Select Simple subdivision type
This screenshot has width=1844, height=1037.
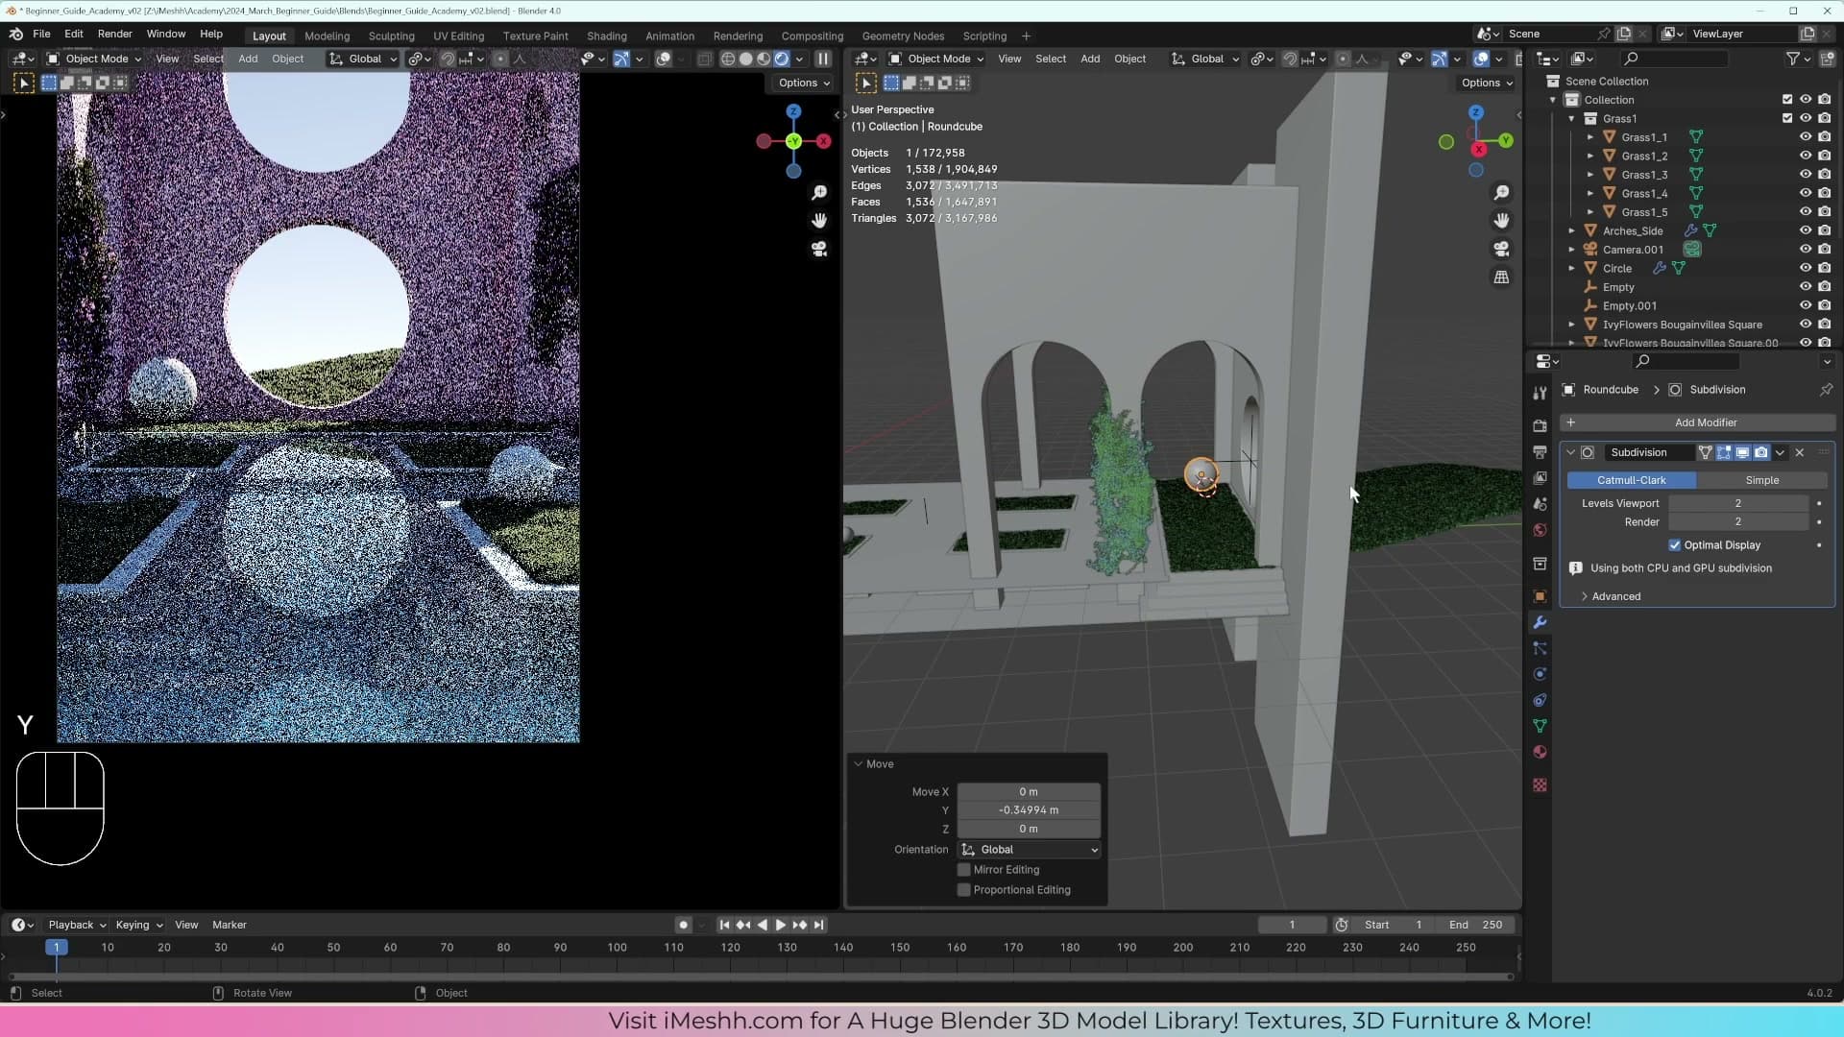[1761, 480]
